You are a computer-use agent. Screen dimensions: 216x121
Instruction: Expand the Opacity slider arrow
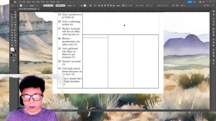[x=79, y=6]
